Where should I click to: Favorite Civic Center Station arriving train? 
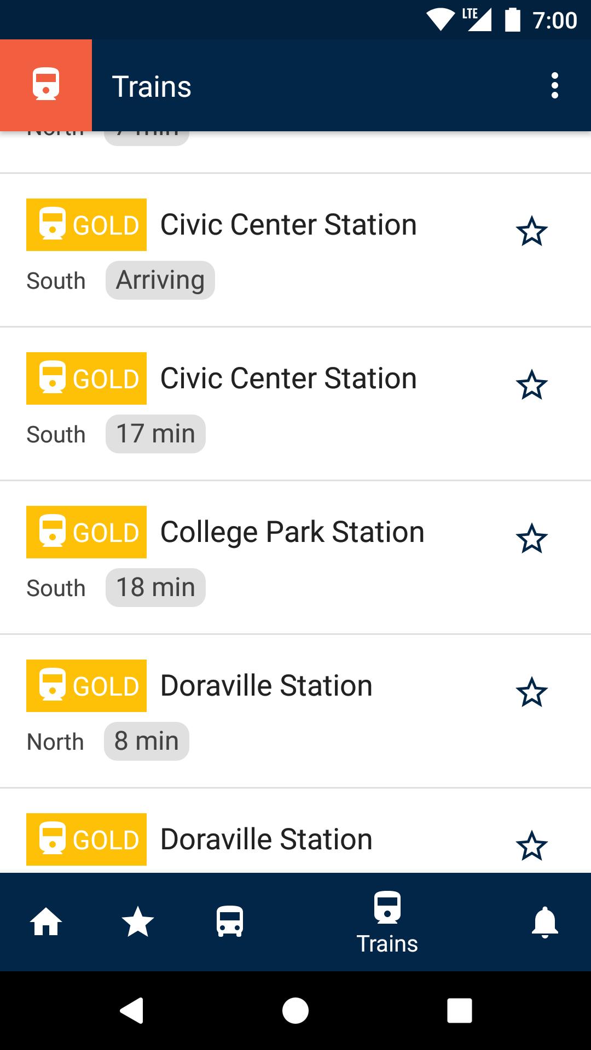click(x=531, y=232)
